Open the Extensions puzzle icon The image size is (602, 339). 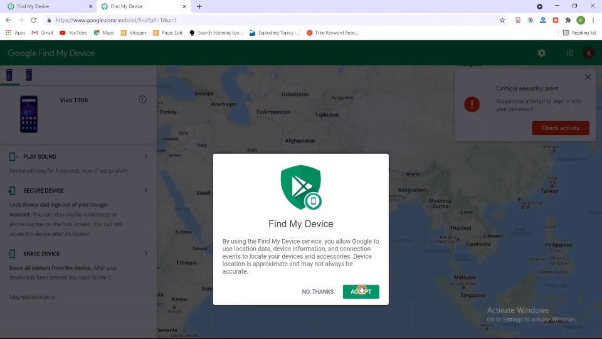[568, 20]
